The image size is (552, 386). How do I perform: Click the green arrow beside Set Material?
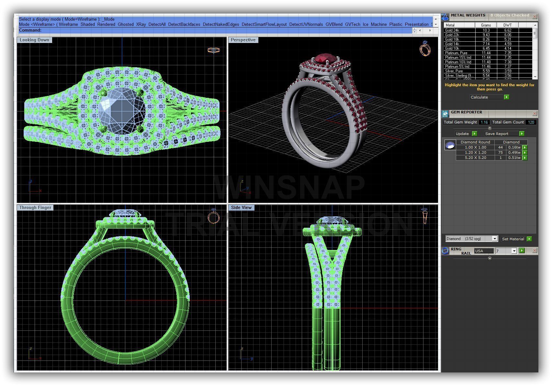coord(529,239)
